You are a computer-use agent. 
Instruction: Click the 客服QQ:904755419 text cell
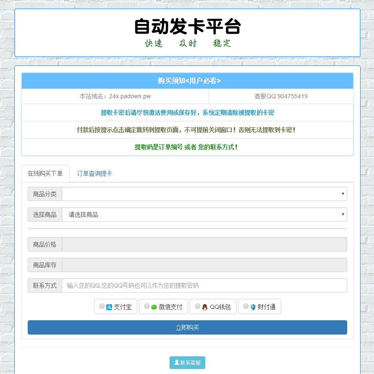point(281,96)
